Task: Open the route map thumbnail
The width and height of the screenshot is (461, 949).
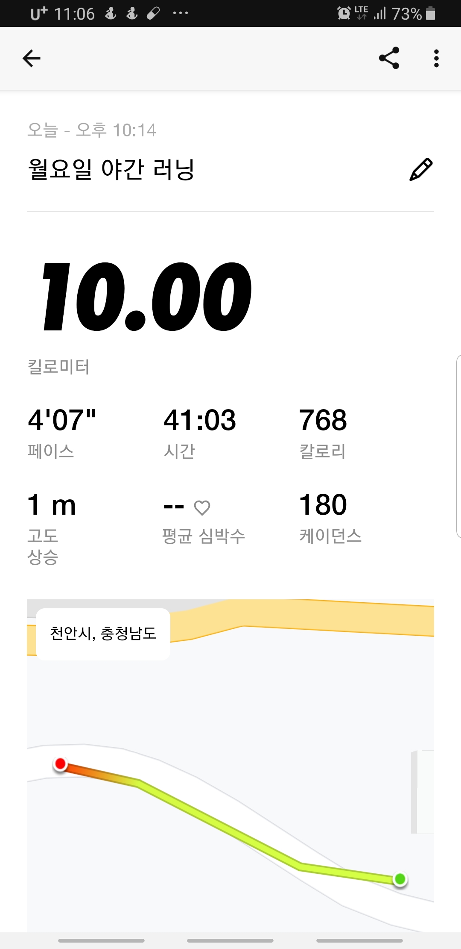Action: click(x=230, y=766)
